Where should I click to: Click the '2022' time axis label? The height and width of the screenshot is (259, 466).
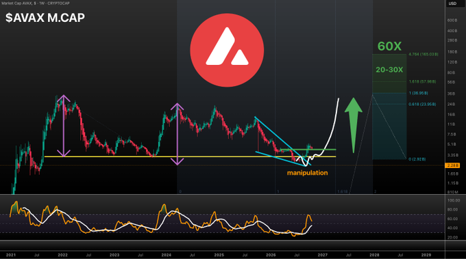[62, 255]
